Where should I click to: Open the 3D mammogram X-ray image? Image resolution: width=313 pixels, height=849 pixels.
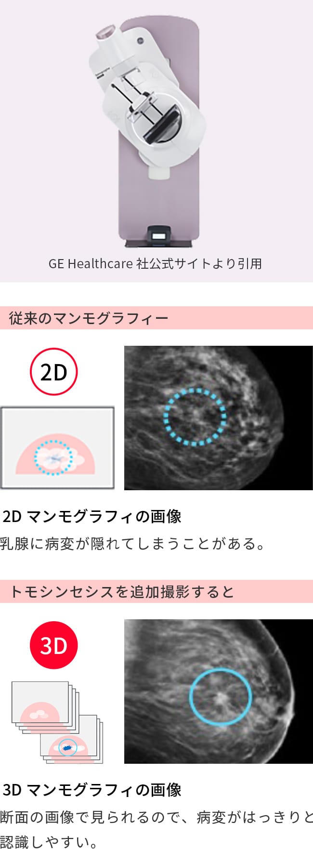[x=219, y=692]
